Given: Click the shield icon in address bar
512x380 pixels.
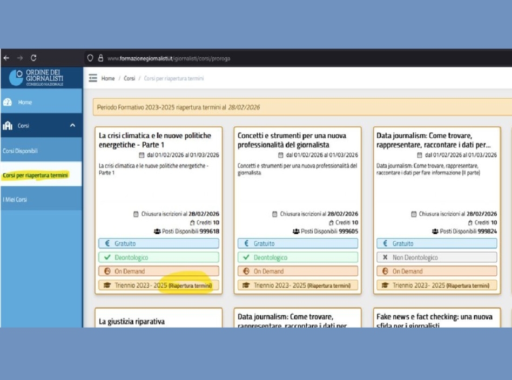Looking at the screenshot, I should click(x=90, y=58).
